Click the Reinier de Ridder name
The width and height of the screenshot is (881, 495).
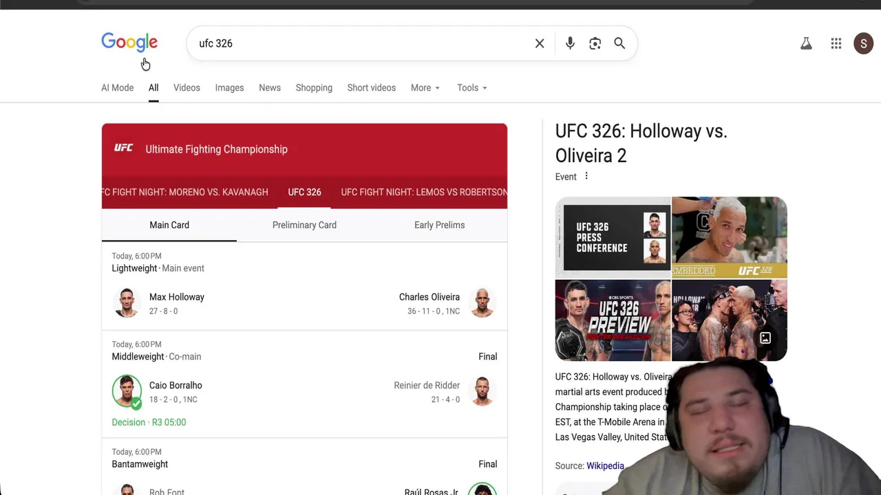click(427, 385)
